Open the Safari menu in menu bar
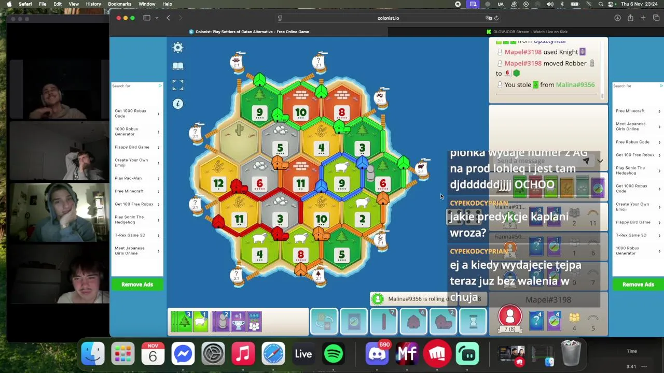Image resolution: width=664 pixels, height=373 pixels. 25,4
